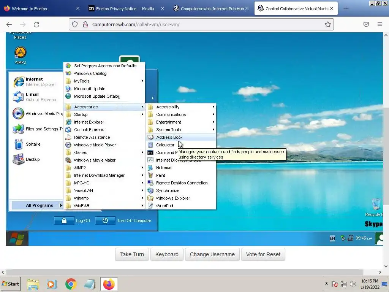
Task: Click the Change Username button
Action: [x=212, y=254]
